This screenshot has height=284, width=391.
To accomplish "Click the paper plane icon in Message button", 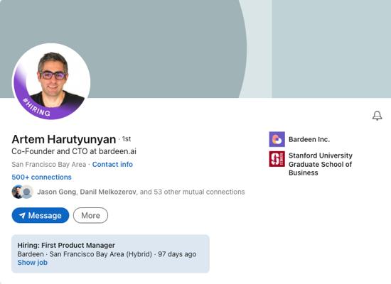I will [22, 216].
